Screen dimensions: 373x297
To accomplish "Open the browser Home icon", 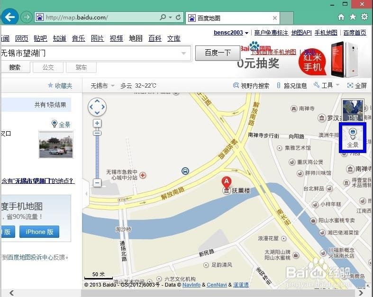I will point(341,17).
